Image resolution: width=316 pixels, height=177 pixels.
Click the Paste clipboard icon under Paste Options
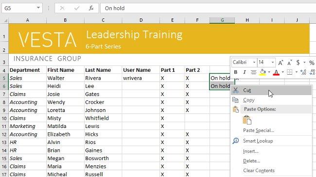[247, 120]
